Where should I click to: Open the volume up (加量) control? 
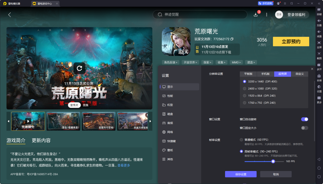point(319,23)
